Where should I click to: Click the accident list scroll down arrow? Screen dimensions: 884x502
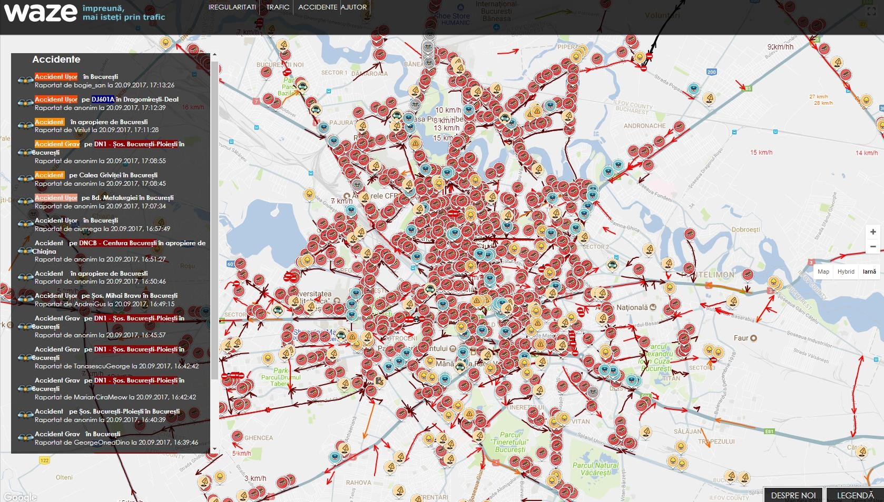pyautogui.click(x=214, y=450)
